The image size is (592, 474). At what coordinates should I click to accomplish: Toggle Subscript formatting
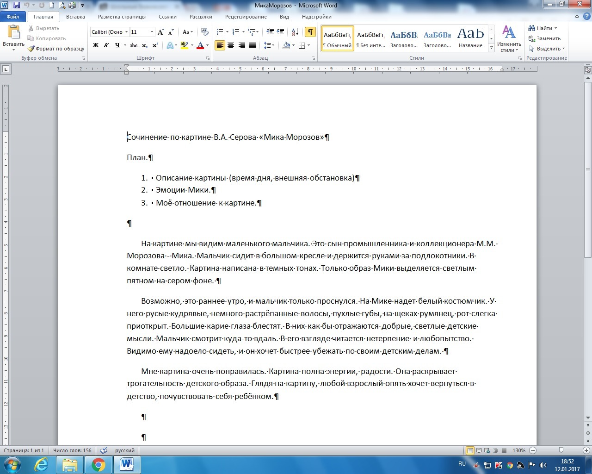click(145, 45)
